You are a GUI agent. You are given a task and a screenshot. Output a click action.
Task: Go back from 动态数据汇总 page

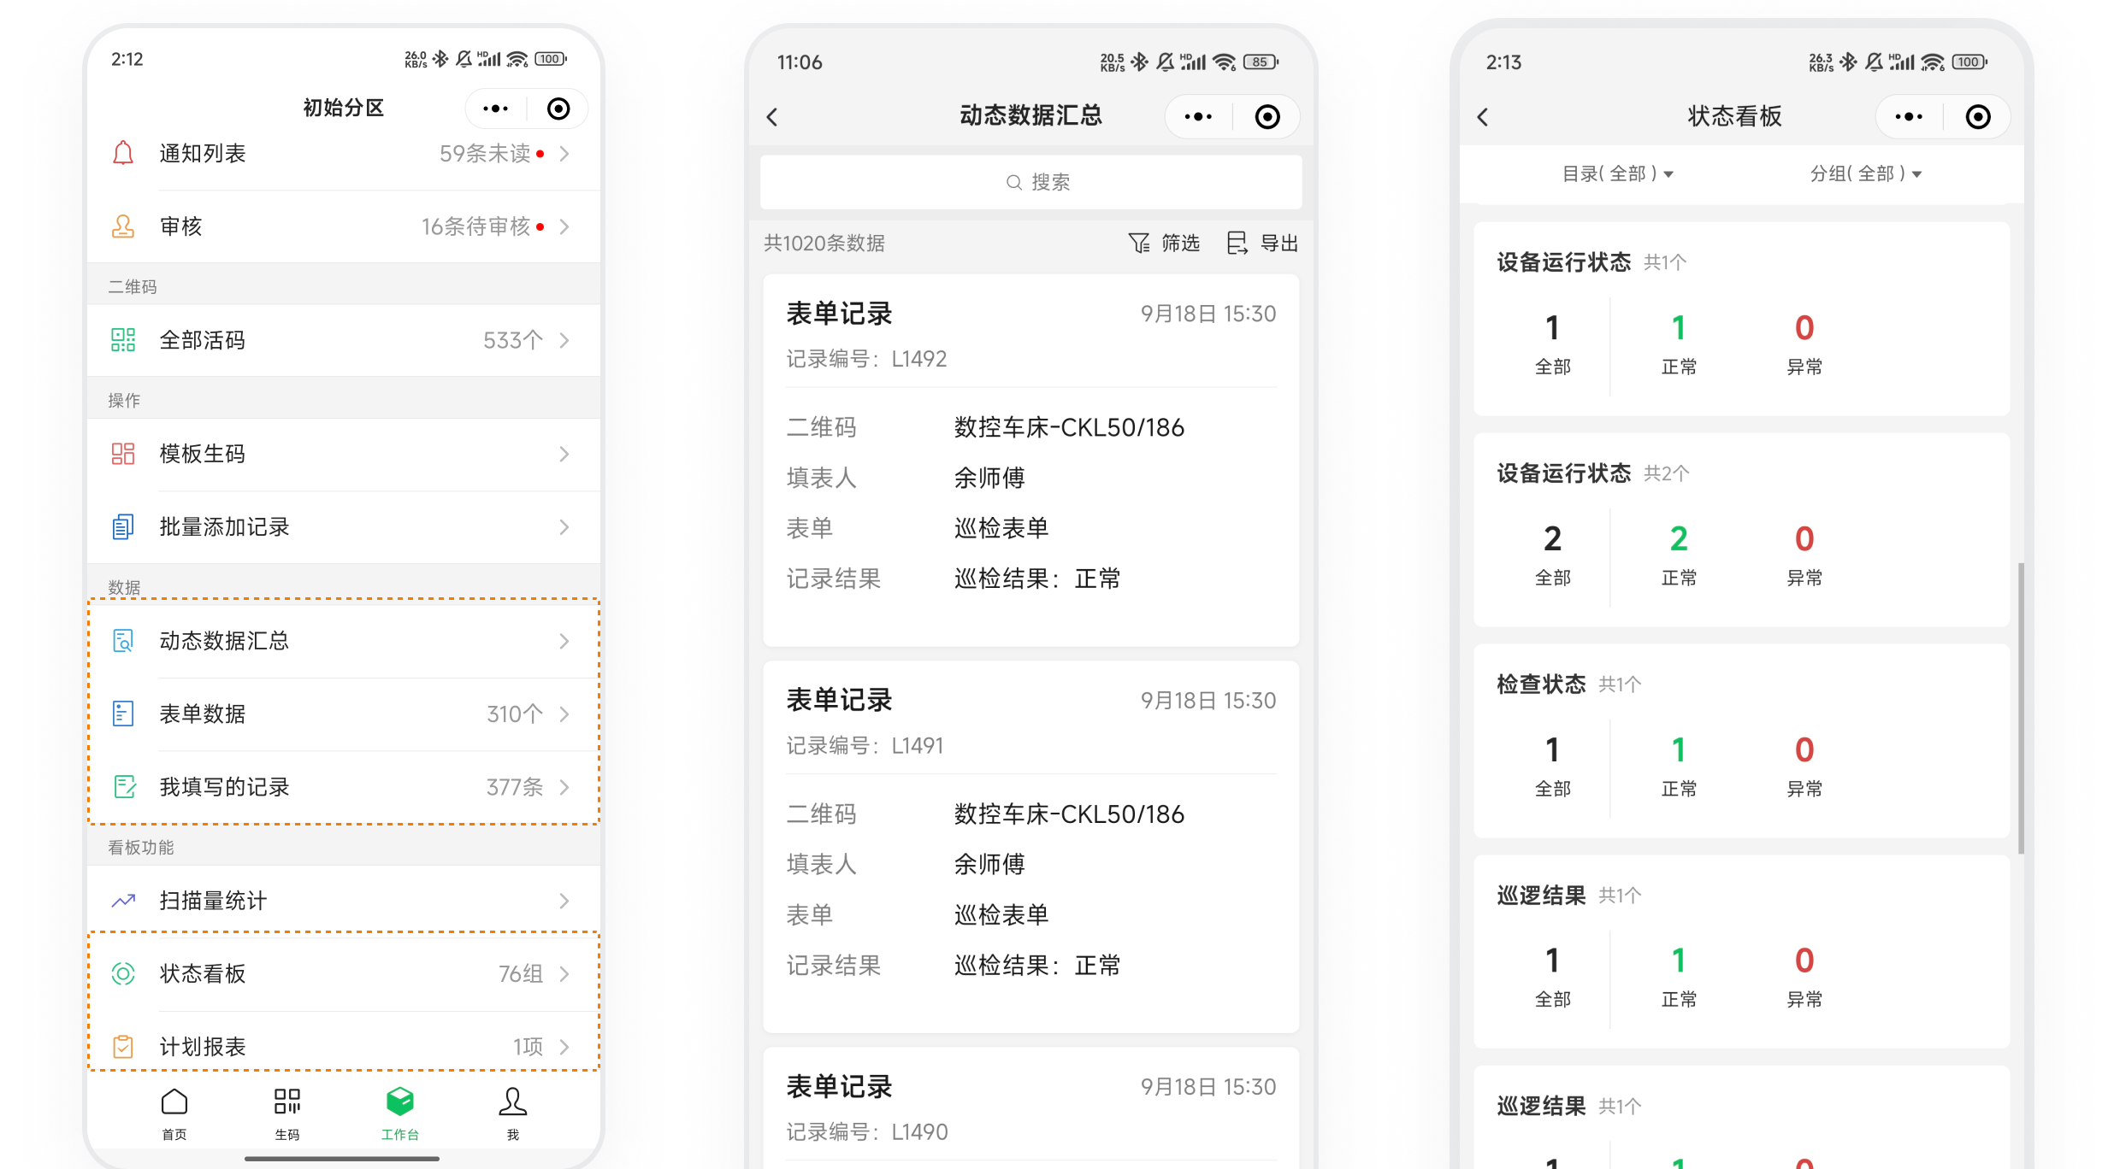pos(773,117)
